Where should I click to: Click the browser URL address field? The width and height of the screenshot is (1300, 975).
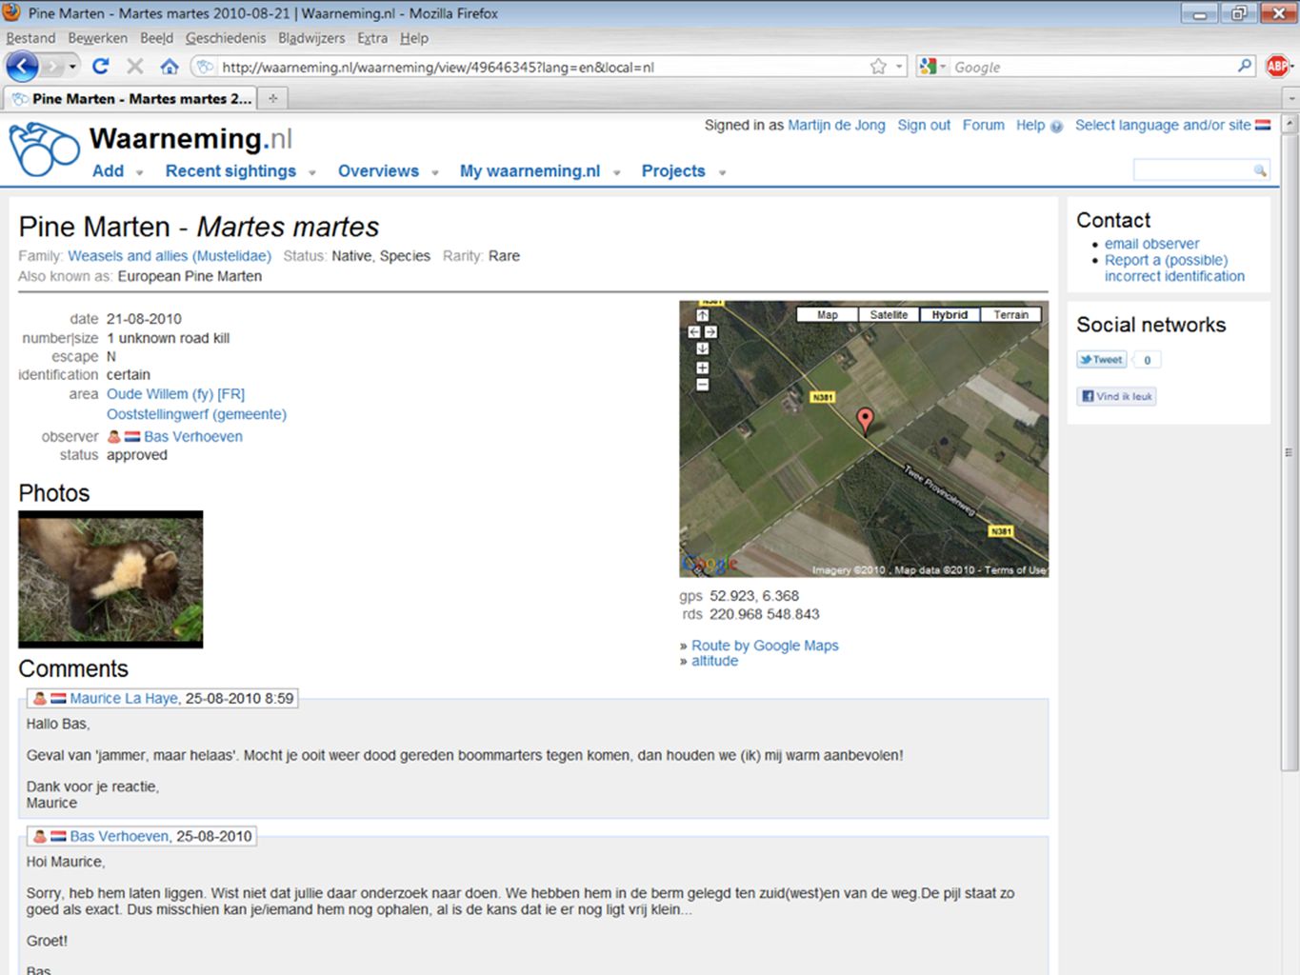click(543, 67)
